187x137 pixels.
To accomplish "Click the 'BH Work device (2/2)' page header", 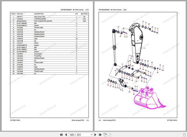I will point(118,10).
